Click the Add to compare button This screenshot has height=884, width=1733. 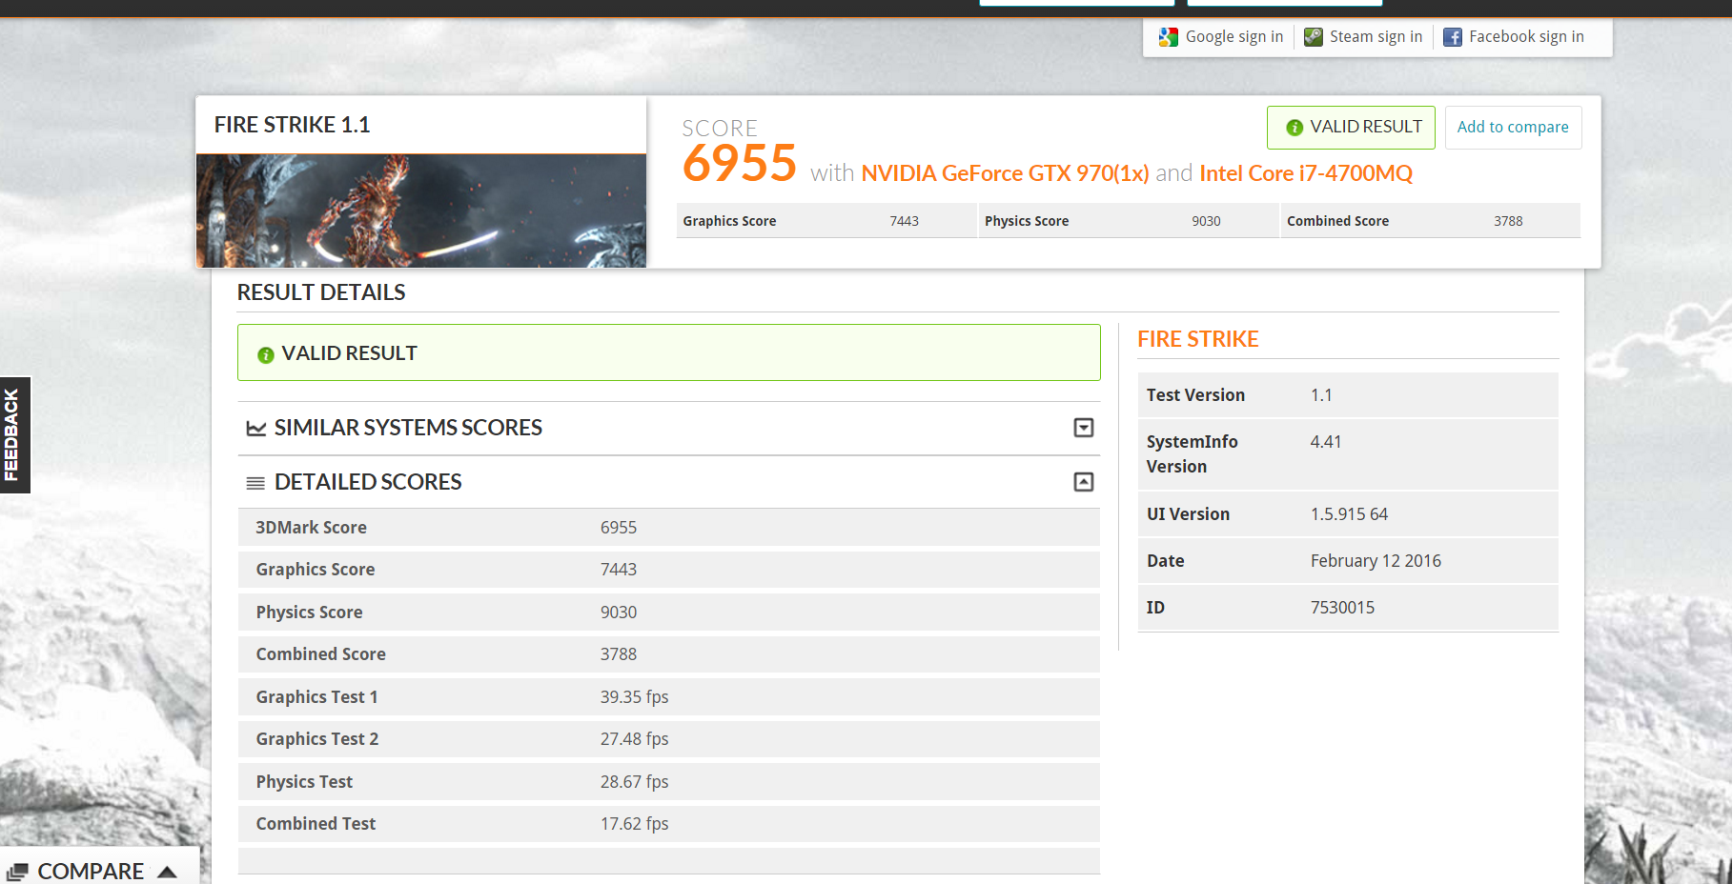[1512, 128]
